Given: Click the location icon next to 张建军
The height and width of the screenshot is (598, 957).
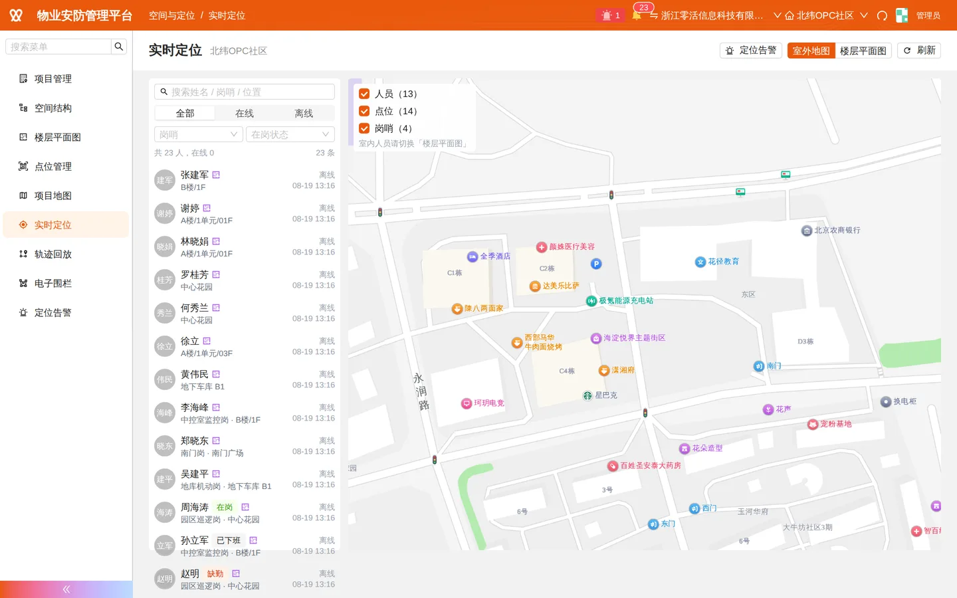Looking at the screenshot, I should (x=216, y=175).
